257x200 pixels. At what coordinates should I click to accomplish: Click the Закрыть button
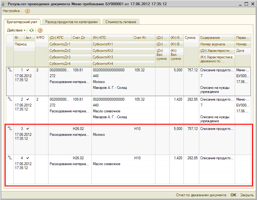tap(247, 195)
